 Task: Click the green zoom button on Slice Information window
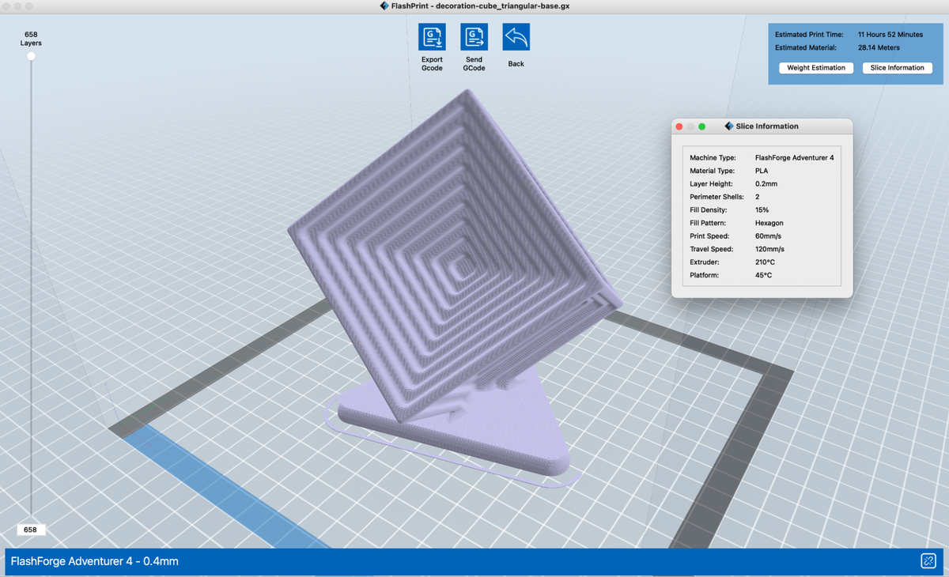pyautogui.click(x=701, y=126)
